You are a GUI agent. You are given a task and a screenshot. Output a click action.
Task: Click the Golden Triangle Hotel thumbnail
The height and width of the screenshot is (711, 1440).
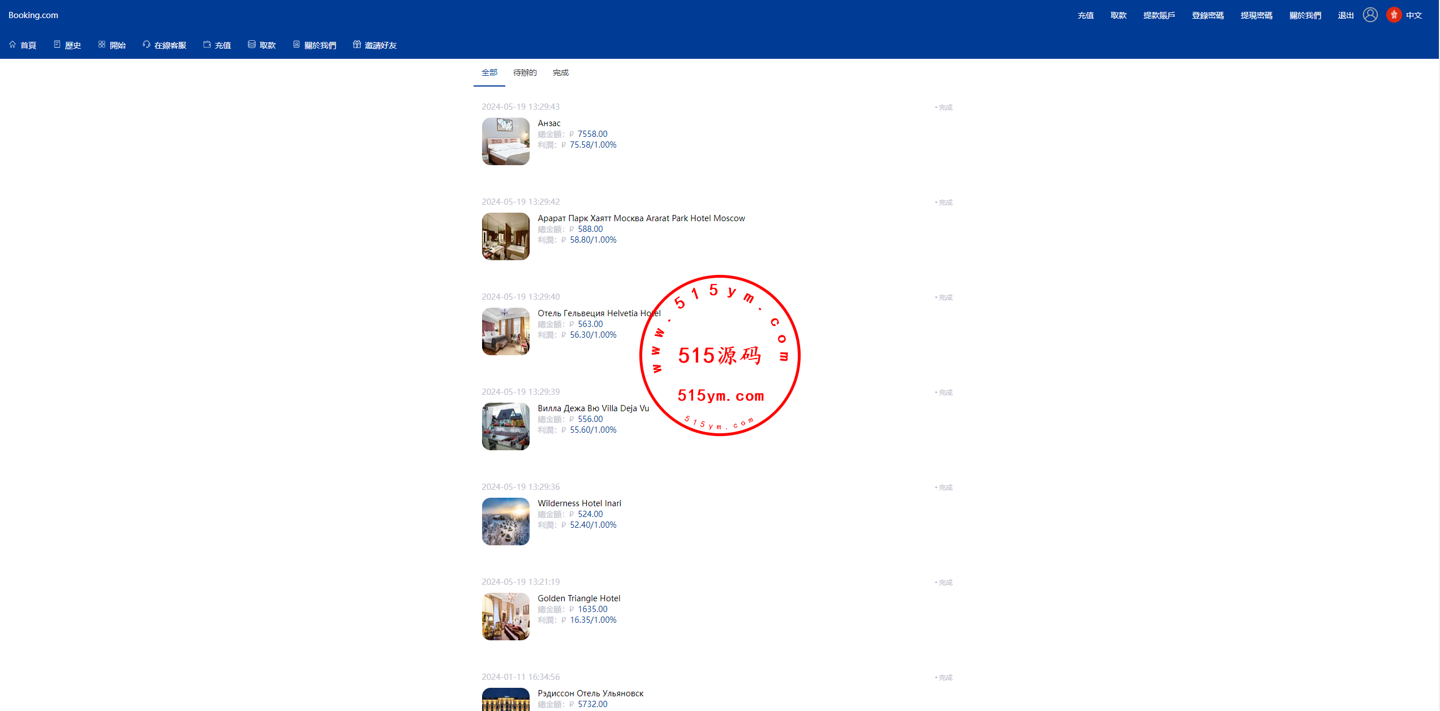505,616
